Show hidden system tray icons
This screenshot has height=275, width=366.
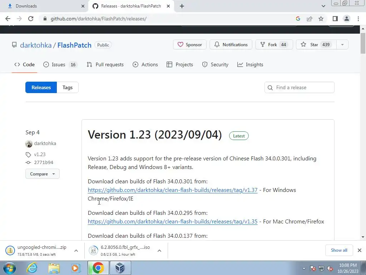304,268
